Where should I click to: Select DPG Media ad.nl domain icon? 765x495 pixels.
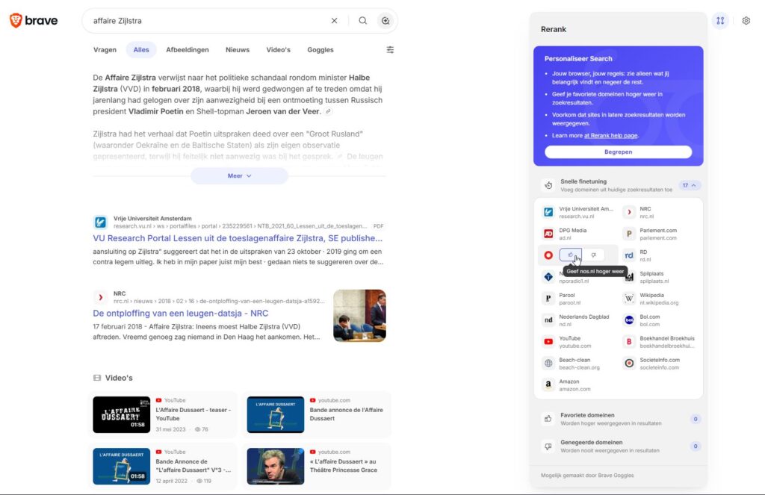tap(548, 234)
